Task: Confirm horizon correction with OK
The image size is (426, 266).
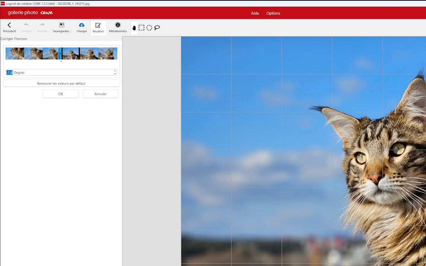Action: click(61, 94)
